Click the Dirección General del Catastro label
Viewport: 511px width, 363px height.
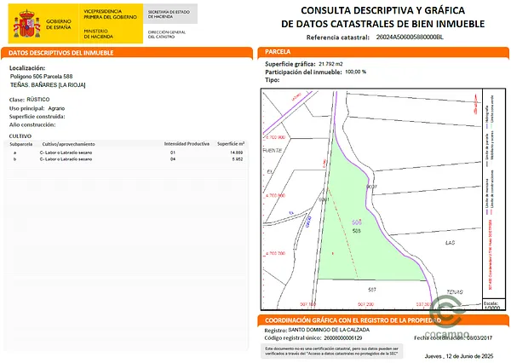click(x=166, y=33)
